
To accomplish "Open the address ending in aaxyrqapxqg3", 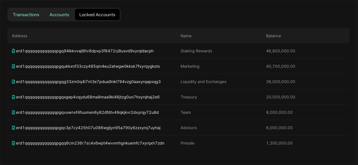I will (x=88, y=82).
